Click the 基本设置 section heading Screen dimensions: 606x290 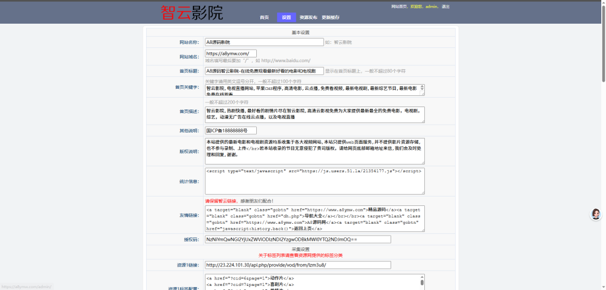tap(300, 33)
